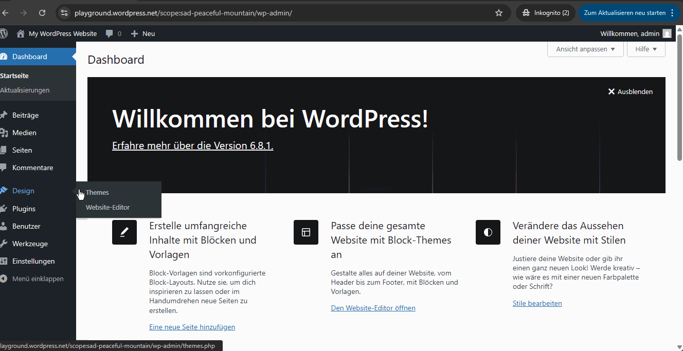Open the Kommentare menu
This screenshot has width=683, height=351.
click(x=38, y=168)
